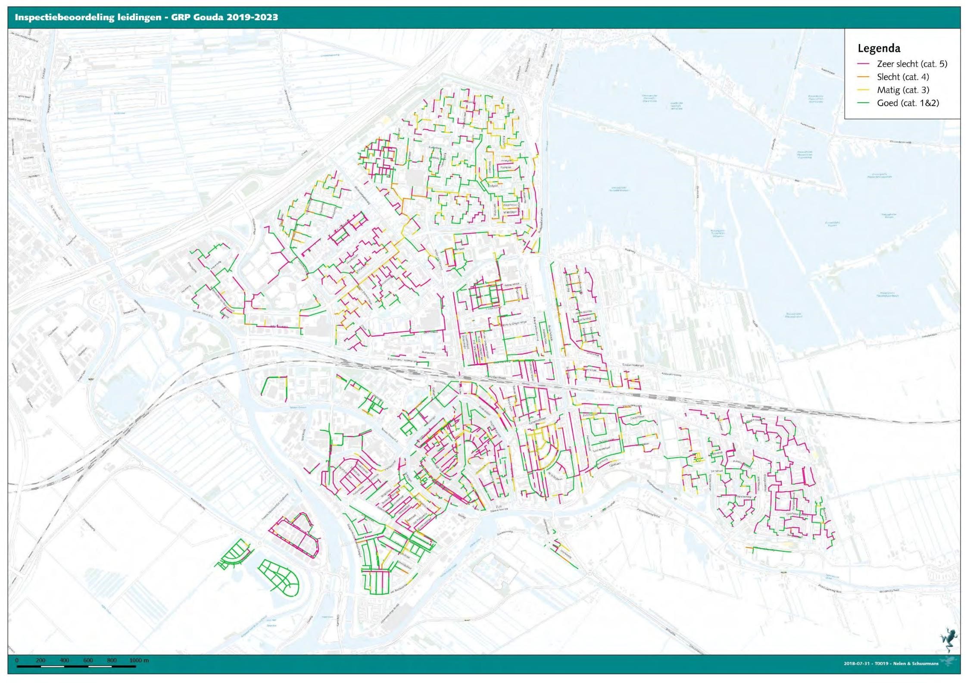Screen dimensions: 967x683
Task: Select 'Goed (cat. 1&2)' legend label
Action: coord(908,103)
